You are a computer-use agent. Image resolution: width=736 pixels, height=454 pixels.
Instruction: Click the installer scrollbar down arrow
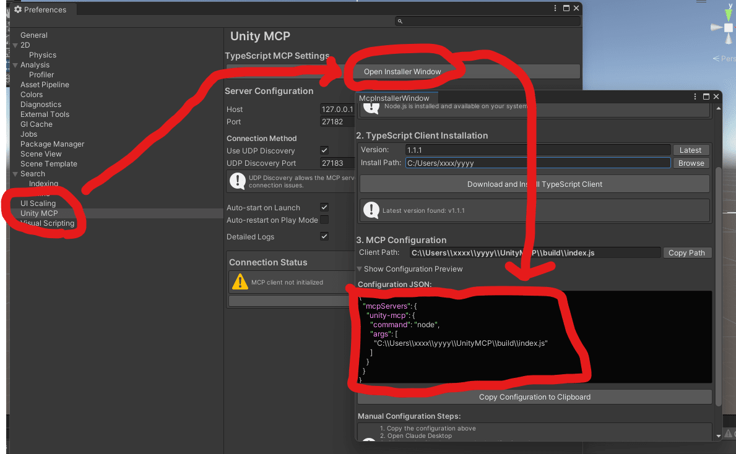click(719, 435)
